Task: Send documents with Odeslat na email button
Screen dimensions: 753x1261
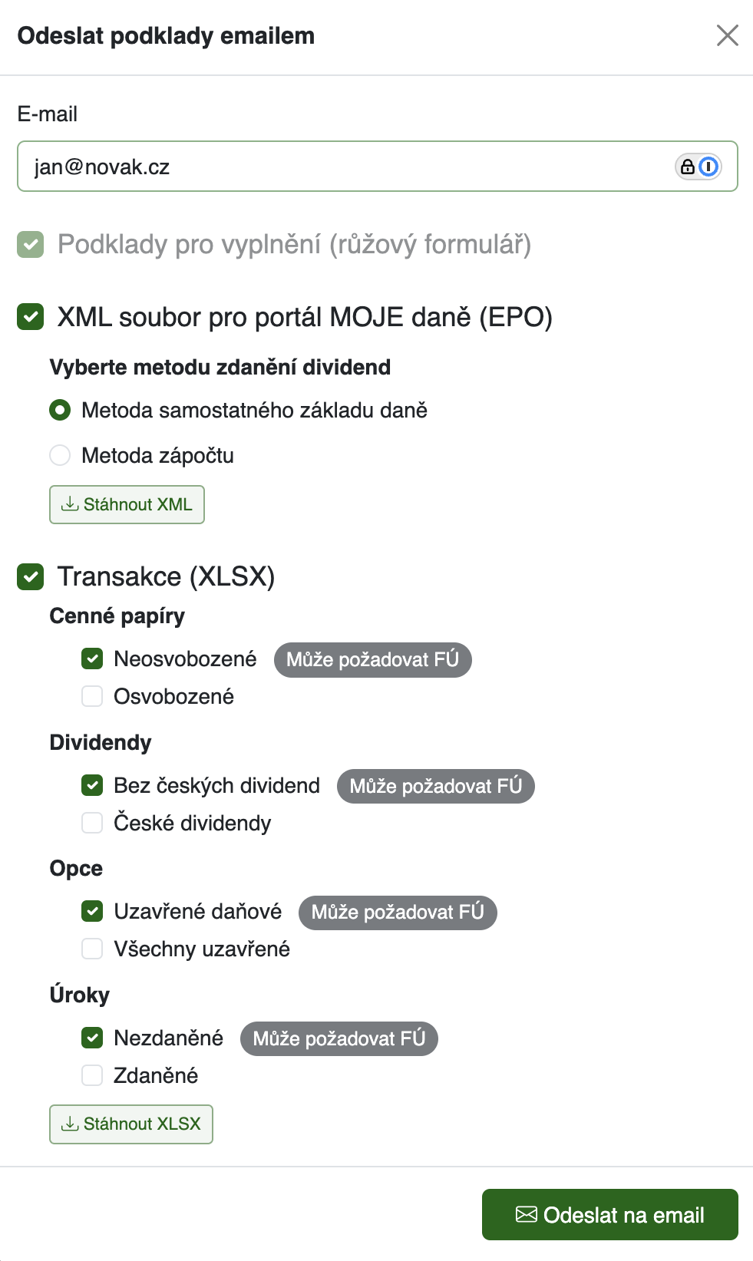Action: (x=610, y=1214)
